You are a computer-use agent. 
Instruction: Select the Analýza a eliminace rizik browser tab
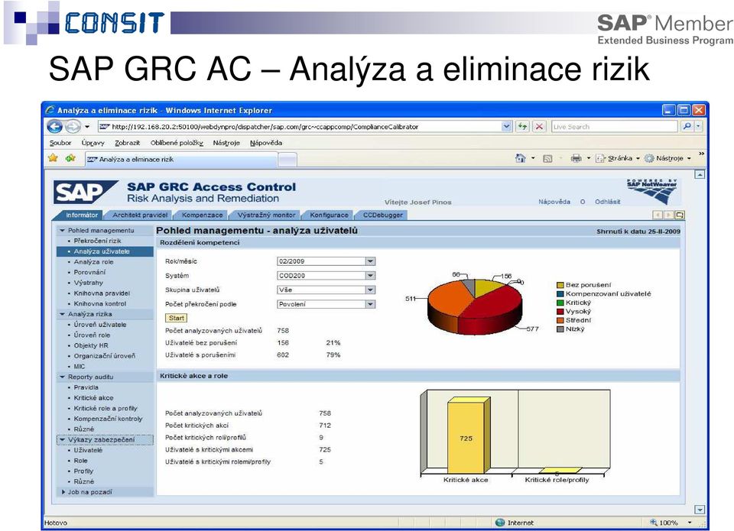[x=182, y=159]
